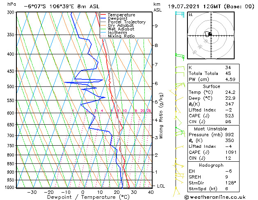
Task: Click the 'hPa' pressure axis unit label
Action: click(x=11, y=4)
